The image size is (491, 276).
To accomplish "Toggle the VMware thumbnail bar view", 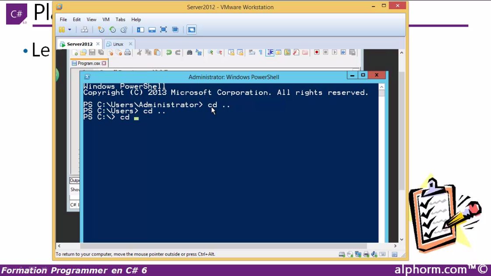I will [152, 30].
